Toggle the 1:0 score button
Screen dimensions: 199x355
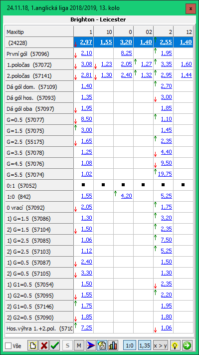[x=130, y=346]
